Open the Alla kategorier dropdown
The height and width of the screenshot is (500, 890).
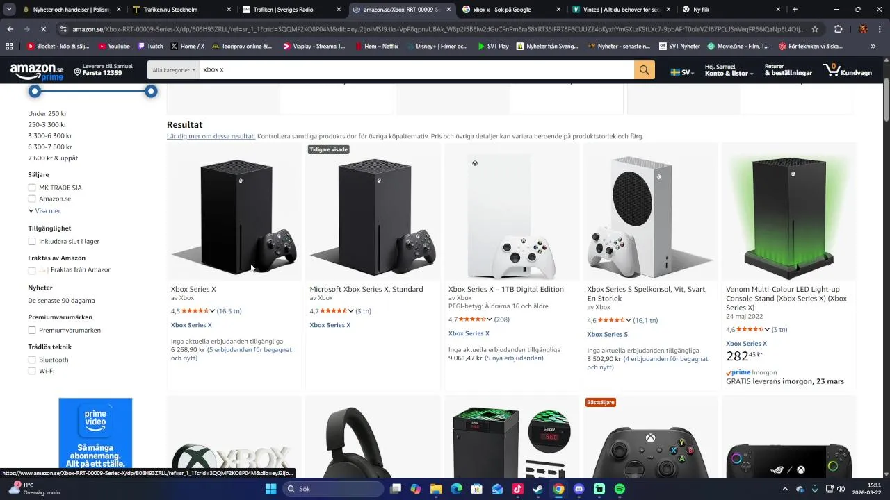click(174, 70)
